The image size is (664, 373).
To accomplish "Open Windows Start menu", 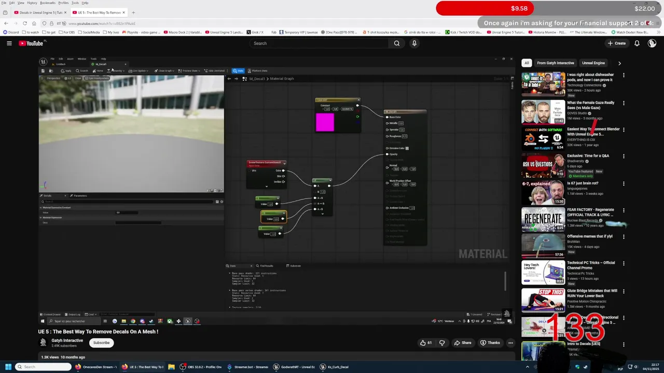I will tap(8, 367).
